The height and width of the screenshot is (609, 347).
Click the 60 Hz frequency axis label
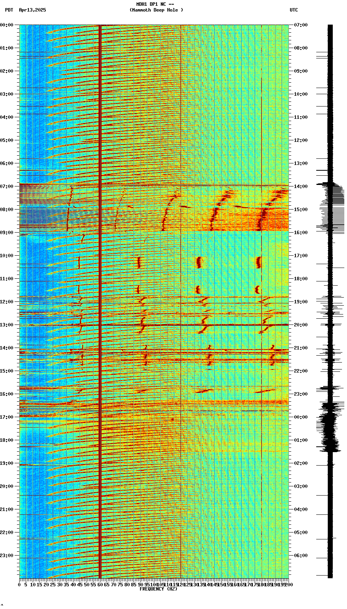pos(100,585)
